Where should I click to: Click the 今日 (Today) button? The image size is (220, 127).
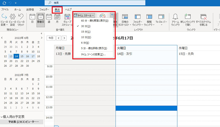pos(50,38)
